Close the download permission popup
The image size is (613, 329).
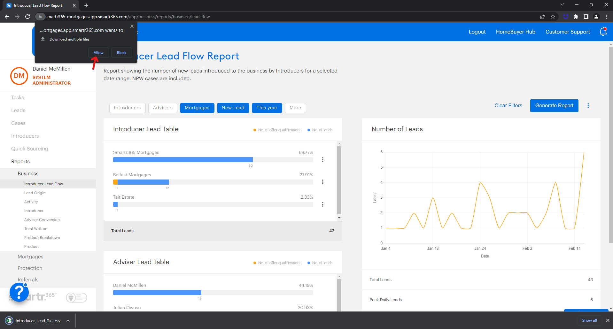(x=132, y=26)
